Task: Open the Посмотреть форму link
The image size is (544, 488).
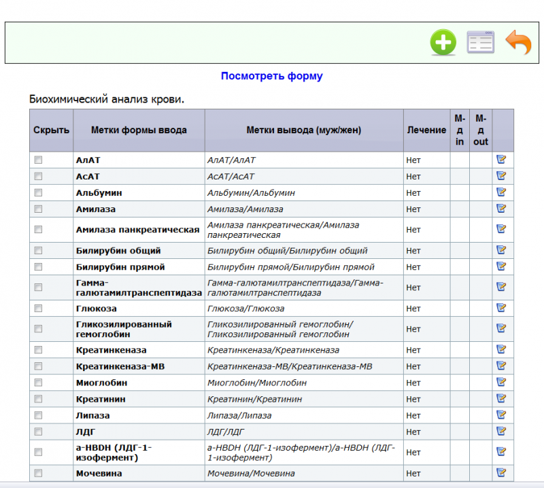Action: coord(271,76)
